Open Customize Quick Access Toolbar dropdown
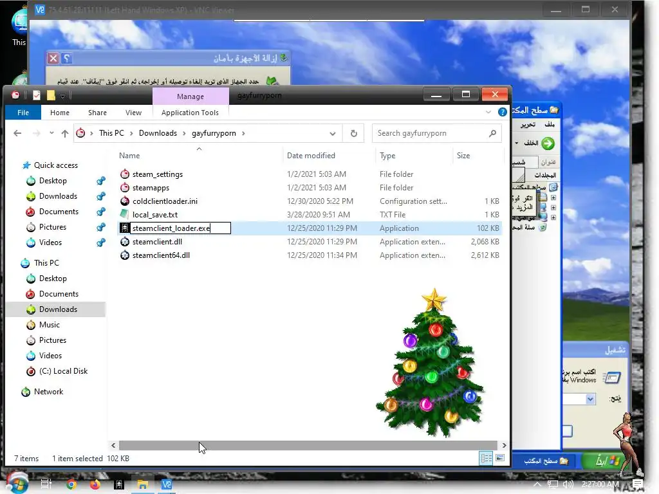The image size is (659, 494). (x=62, y=96)
